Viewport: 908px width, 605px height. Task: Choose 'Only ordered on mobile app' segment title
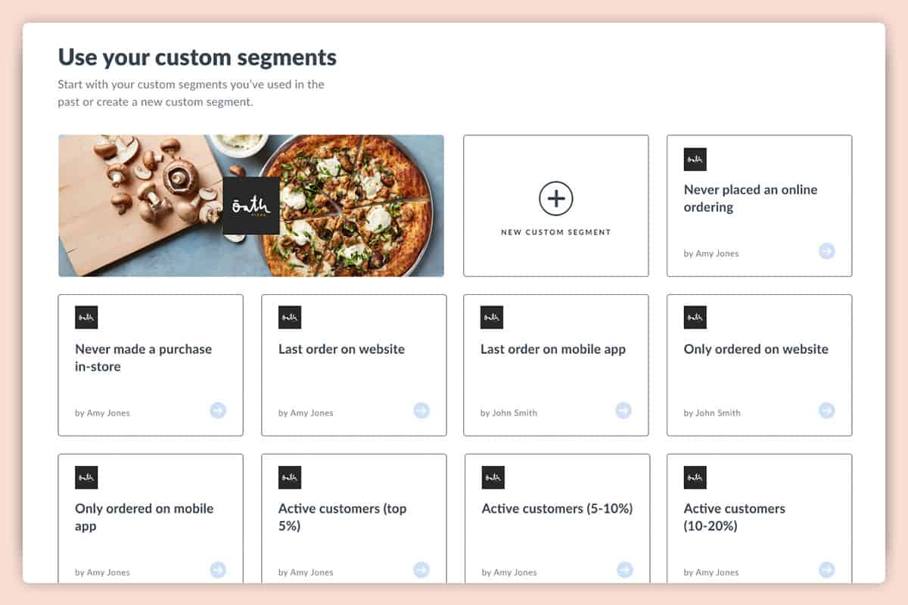pyautogui.click(x=144, y=517)
